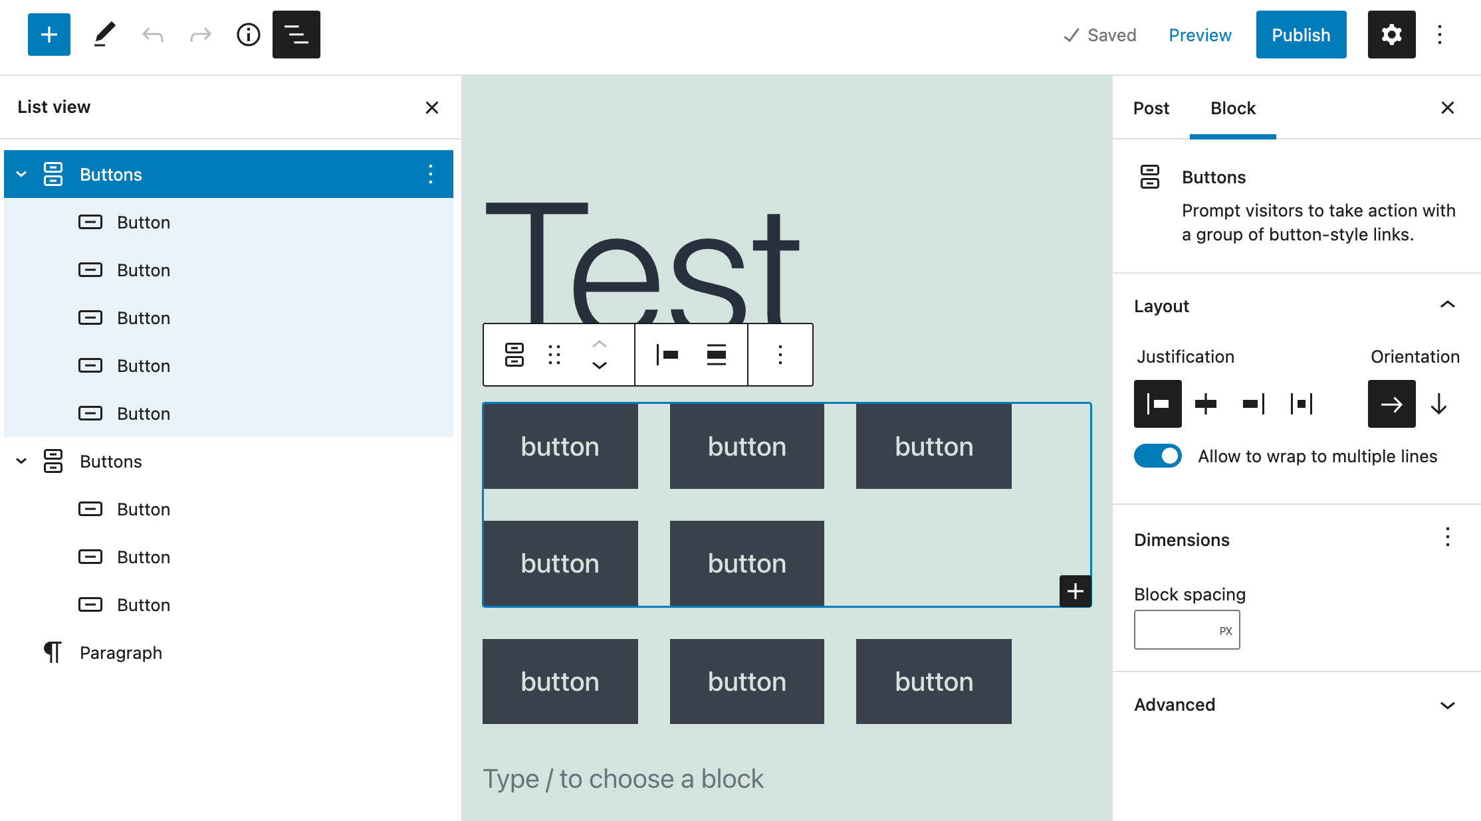The height and width of the screenshot is (821, 1481).
Task: Click the Preview link
Action: point(1200,35)
